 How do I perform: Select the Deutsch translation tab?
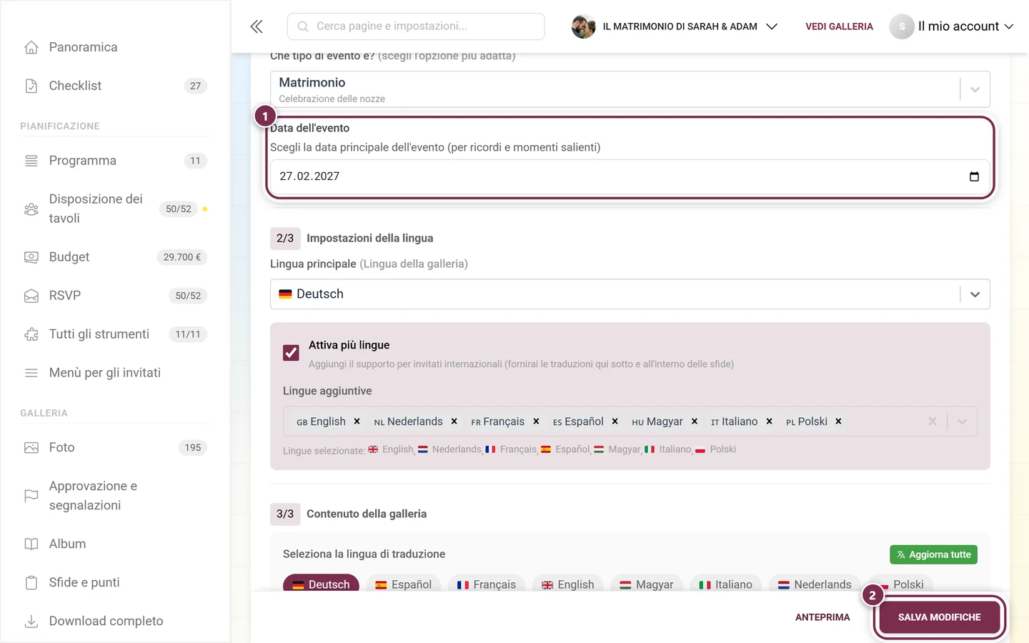(x=321, y=584)
